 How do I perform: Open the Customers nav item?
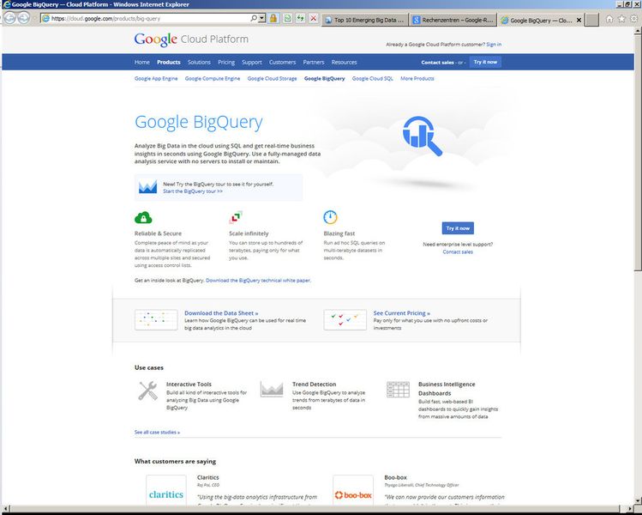[283, 63]
